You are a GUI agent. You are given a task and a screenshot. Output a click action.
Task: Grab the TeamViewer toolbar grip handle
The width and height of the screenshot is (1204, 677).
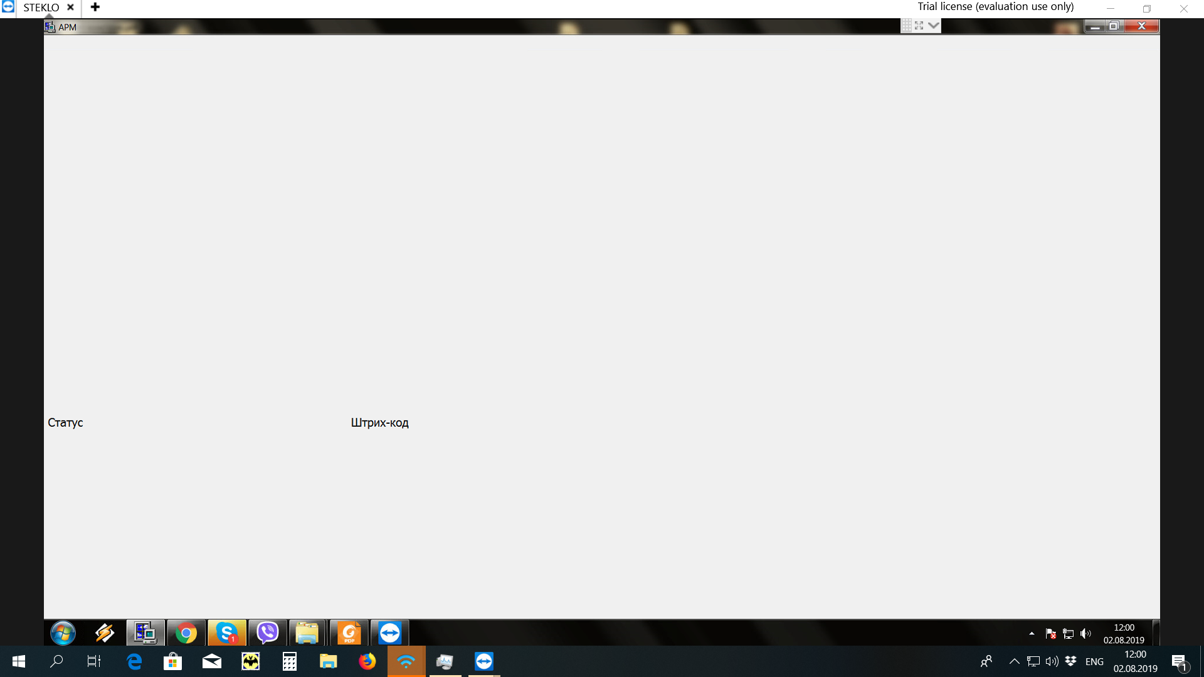click(907, 25)
